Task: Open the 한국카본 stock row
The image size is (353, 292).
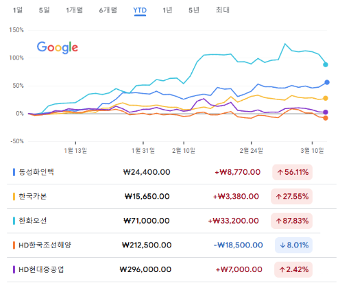Action: [x=171, y=197]
